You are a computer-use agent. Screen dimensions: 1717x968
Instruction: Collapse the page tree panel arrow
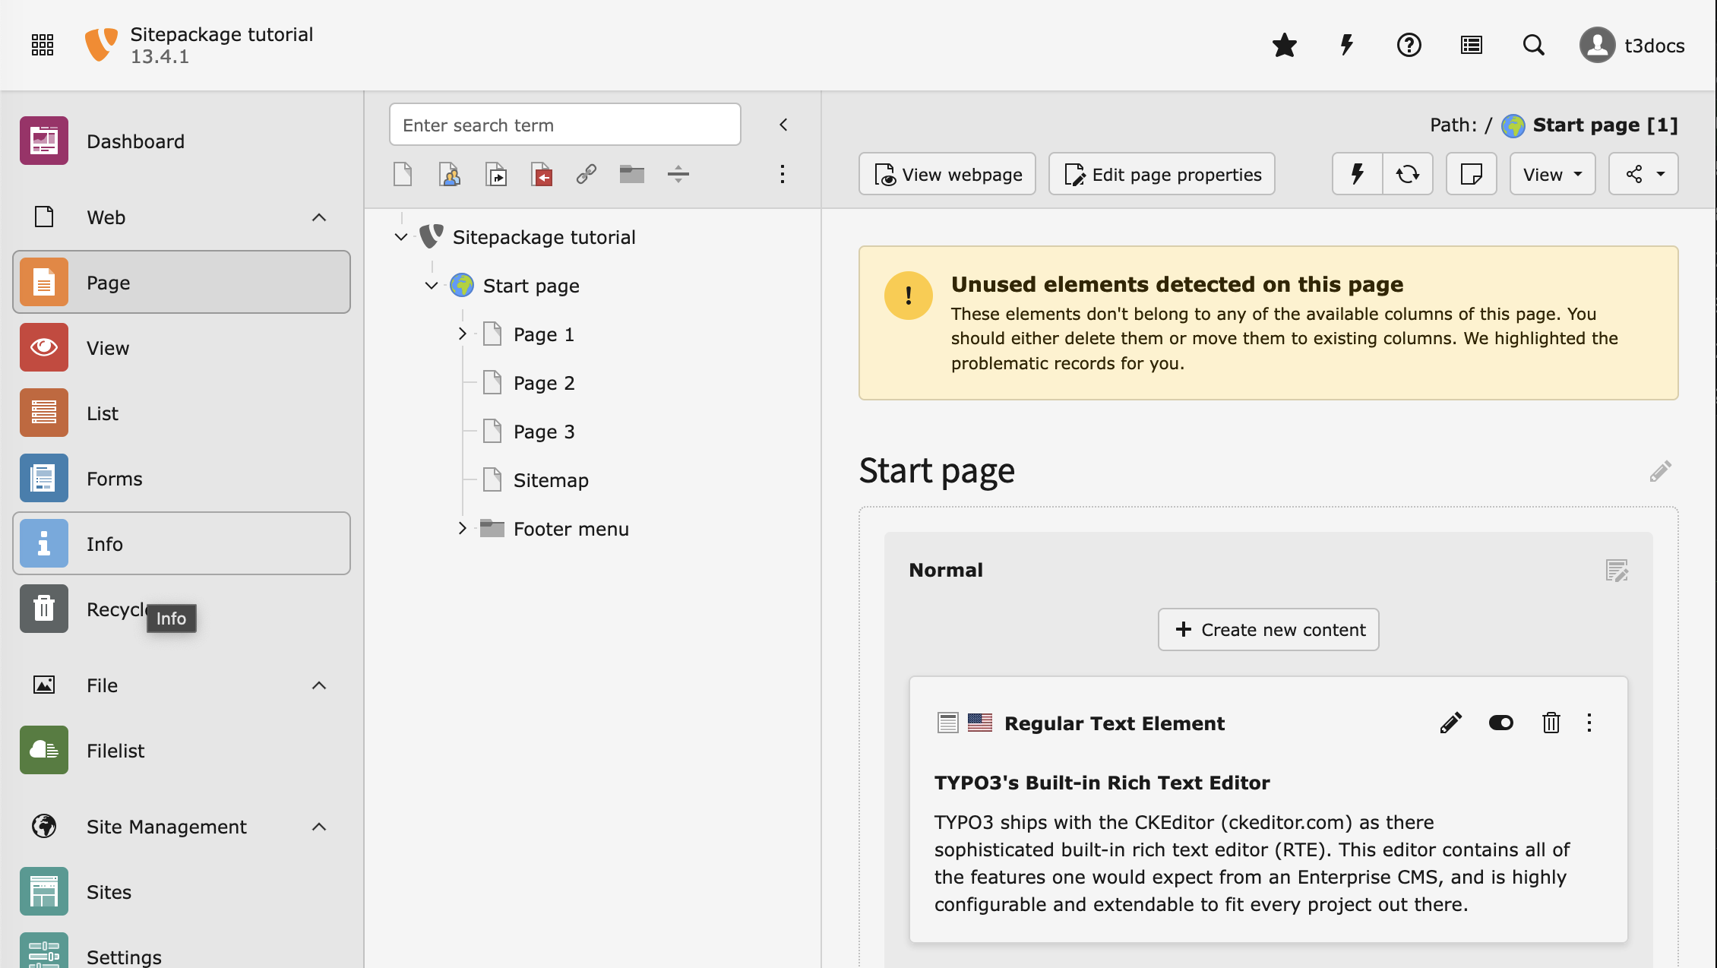click(783, 125)
